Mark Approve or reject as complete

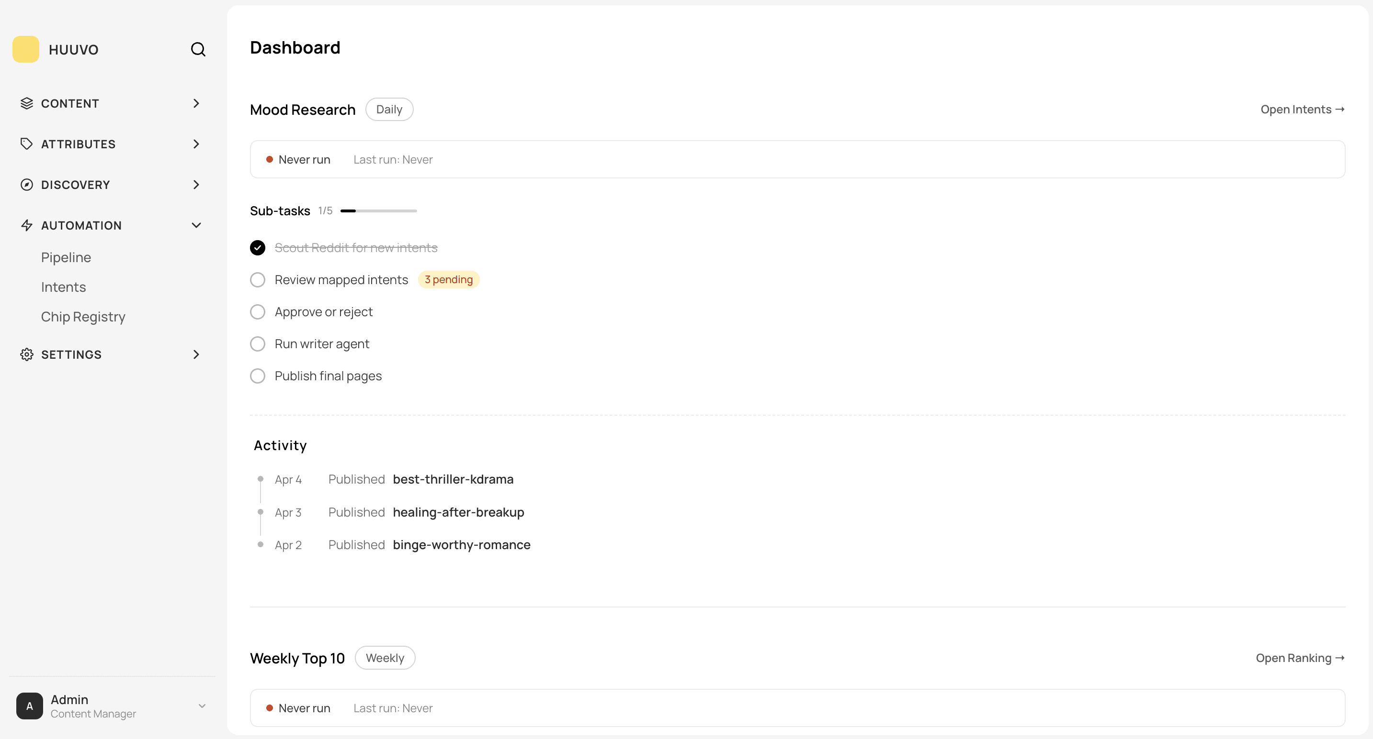click(x=258, y=311)
